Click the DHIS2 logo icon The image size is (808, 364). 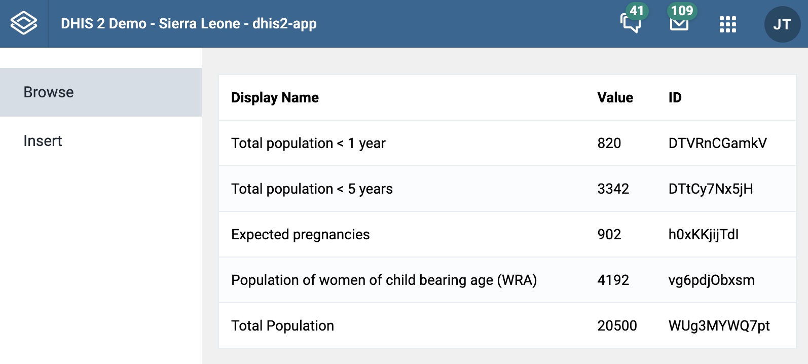[24, 23]
